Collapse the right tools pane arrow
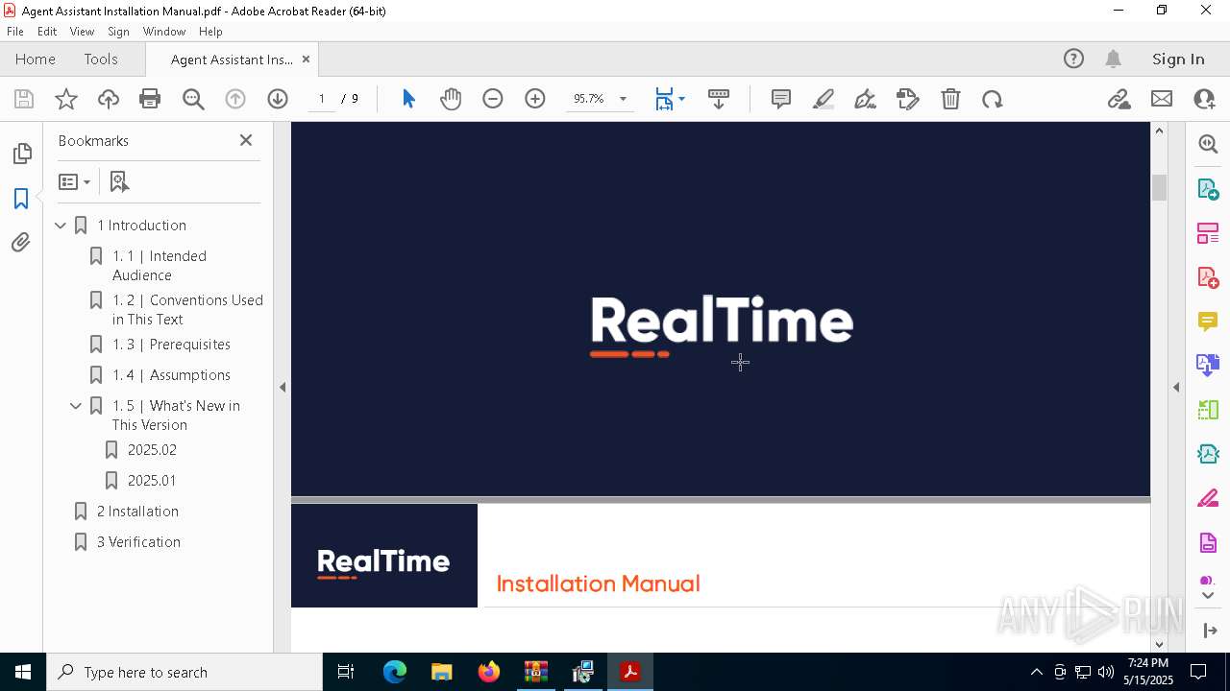Viewport: 1230px width, 691px height. [x=1176, y=388]
